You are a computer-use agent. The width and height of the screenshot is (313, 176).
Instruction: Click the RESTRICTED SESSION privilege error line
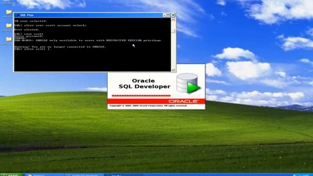[x=88, y=40]
